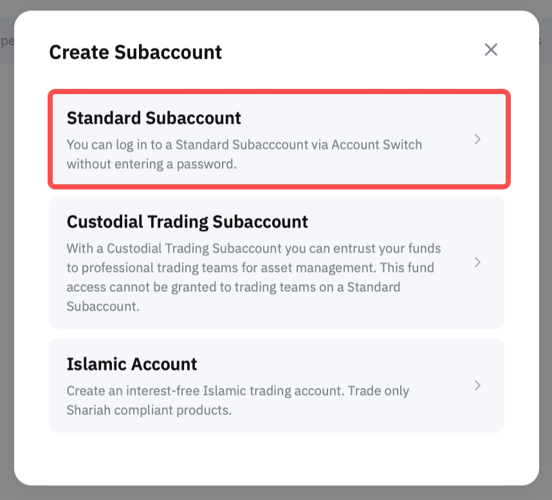
Task: Click the dimmed background outside the dialog
Action: [x=6, y=258]
